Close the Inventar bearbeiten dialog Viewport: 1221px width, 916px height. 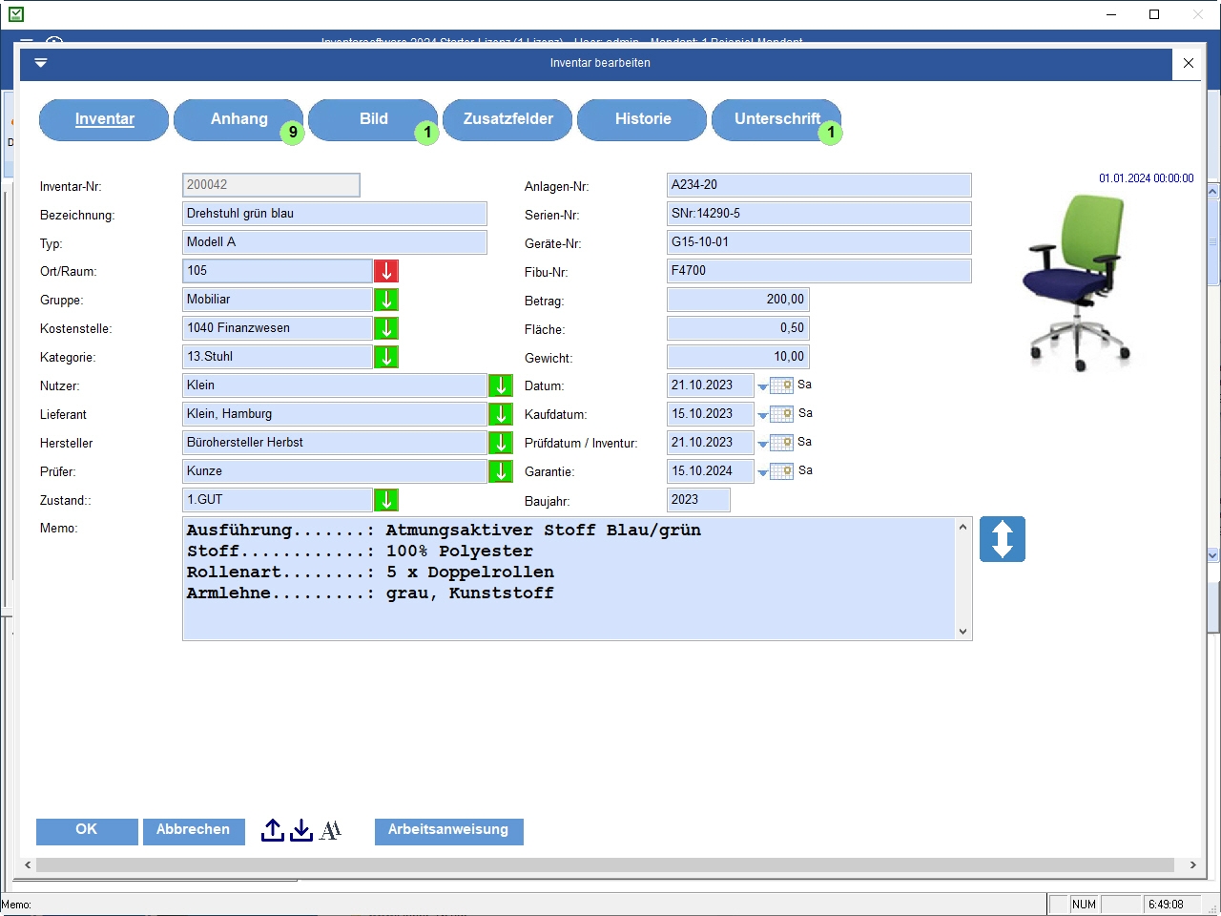(x=1189, y=63)
